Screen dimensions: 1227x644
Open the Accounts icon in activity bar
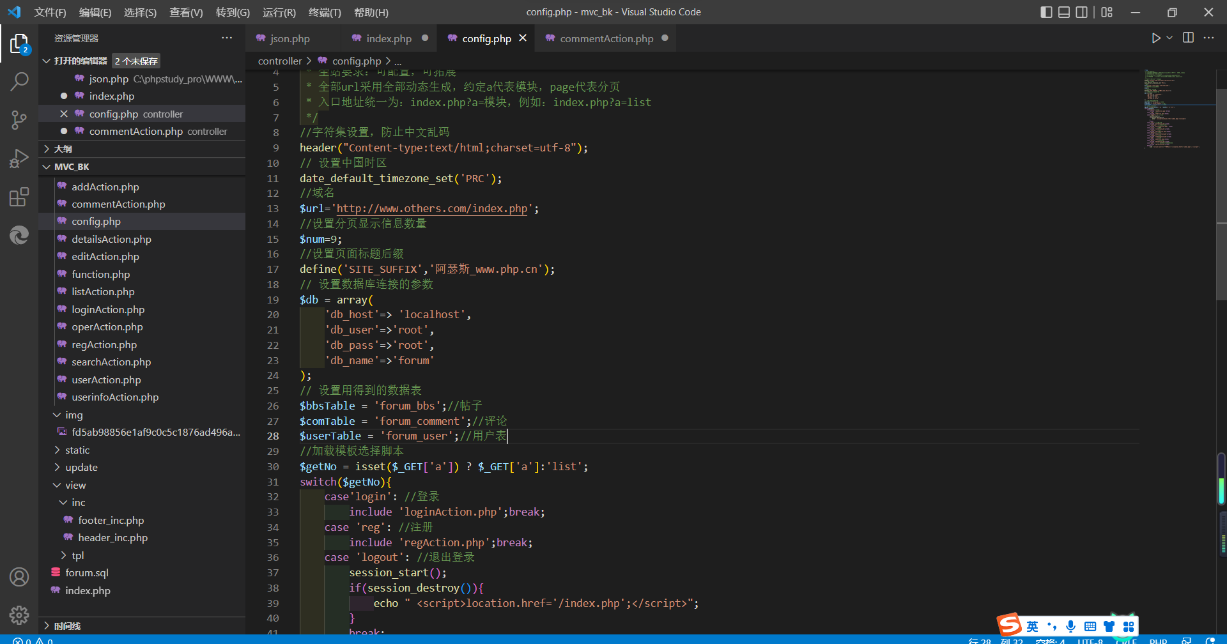[19, 577]
